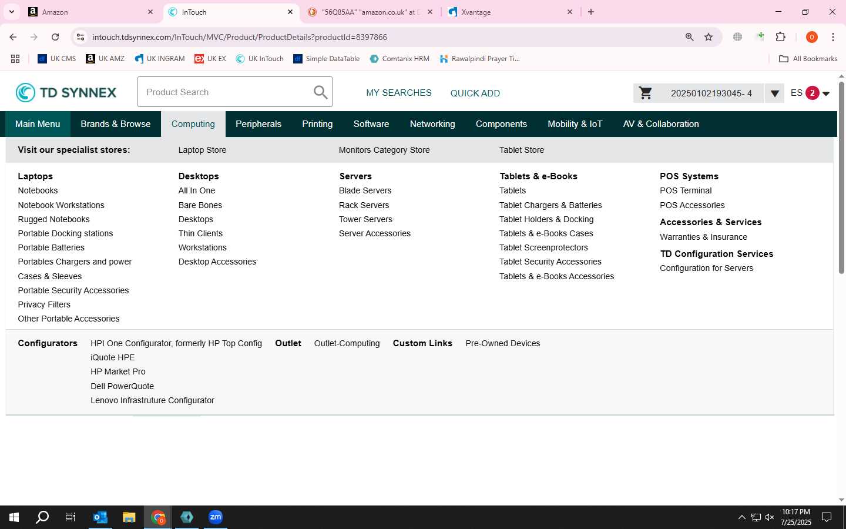Open the Notebooks category
Image resolution: width=846 pixels, height=529 pixels.
(x=38, y=190)
